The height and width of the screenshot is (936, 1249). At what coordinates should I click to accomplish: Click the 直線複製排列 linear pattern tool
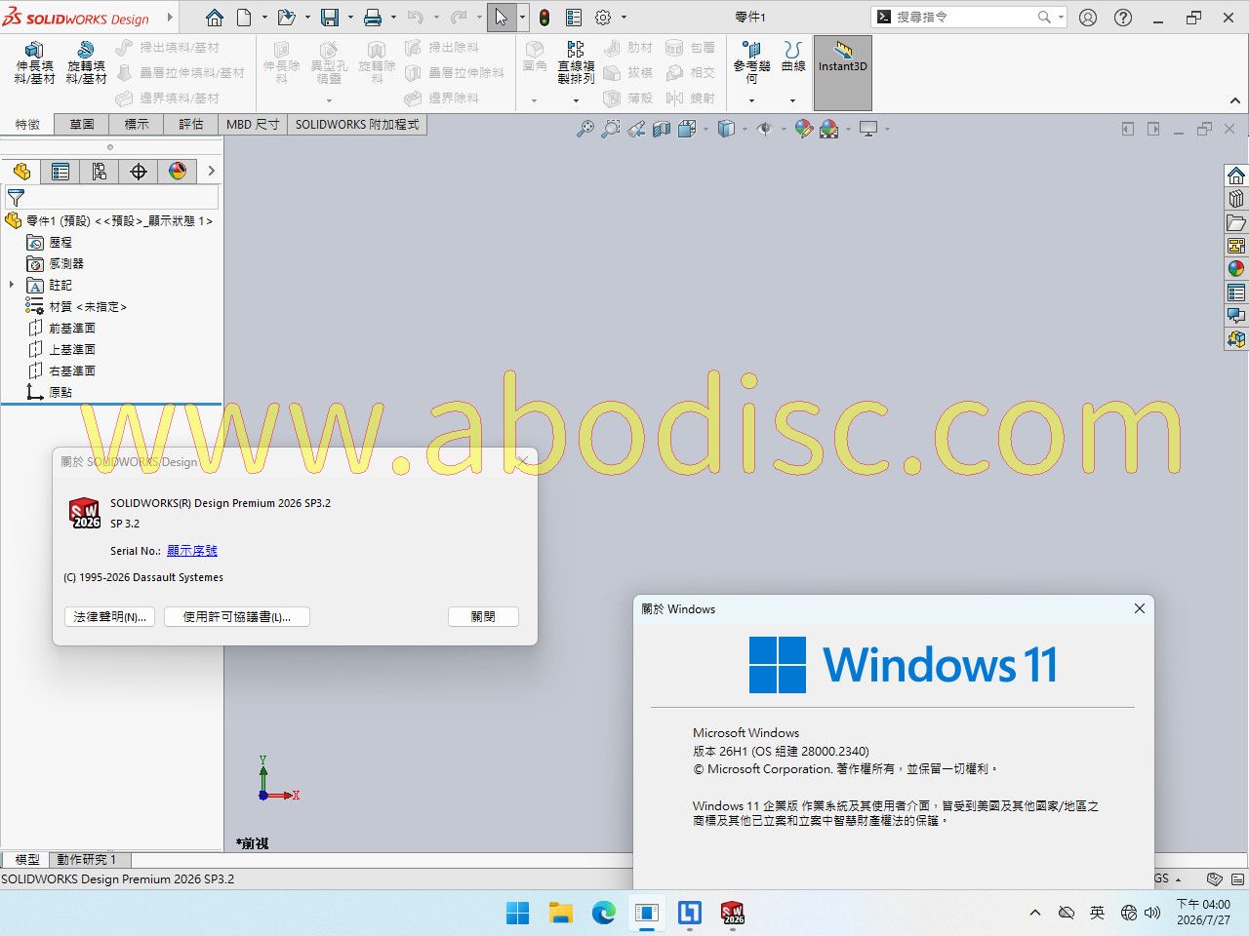576,63
